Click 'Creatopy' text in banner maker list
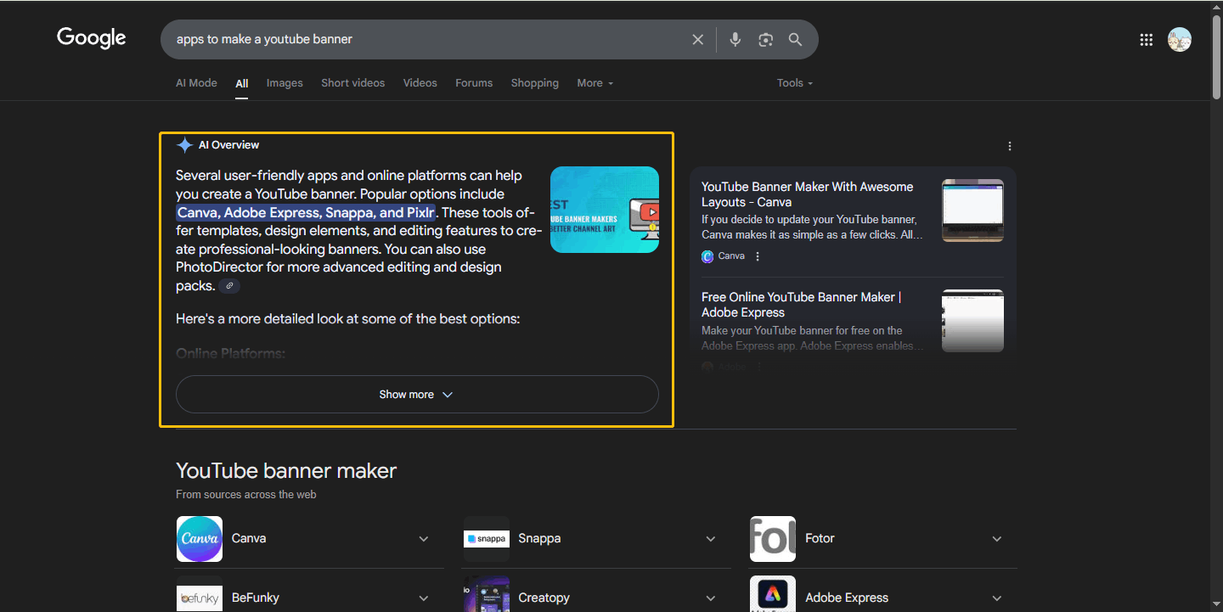 pyautogui.click(x=544, y=598)
